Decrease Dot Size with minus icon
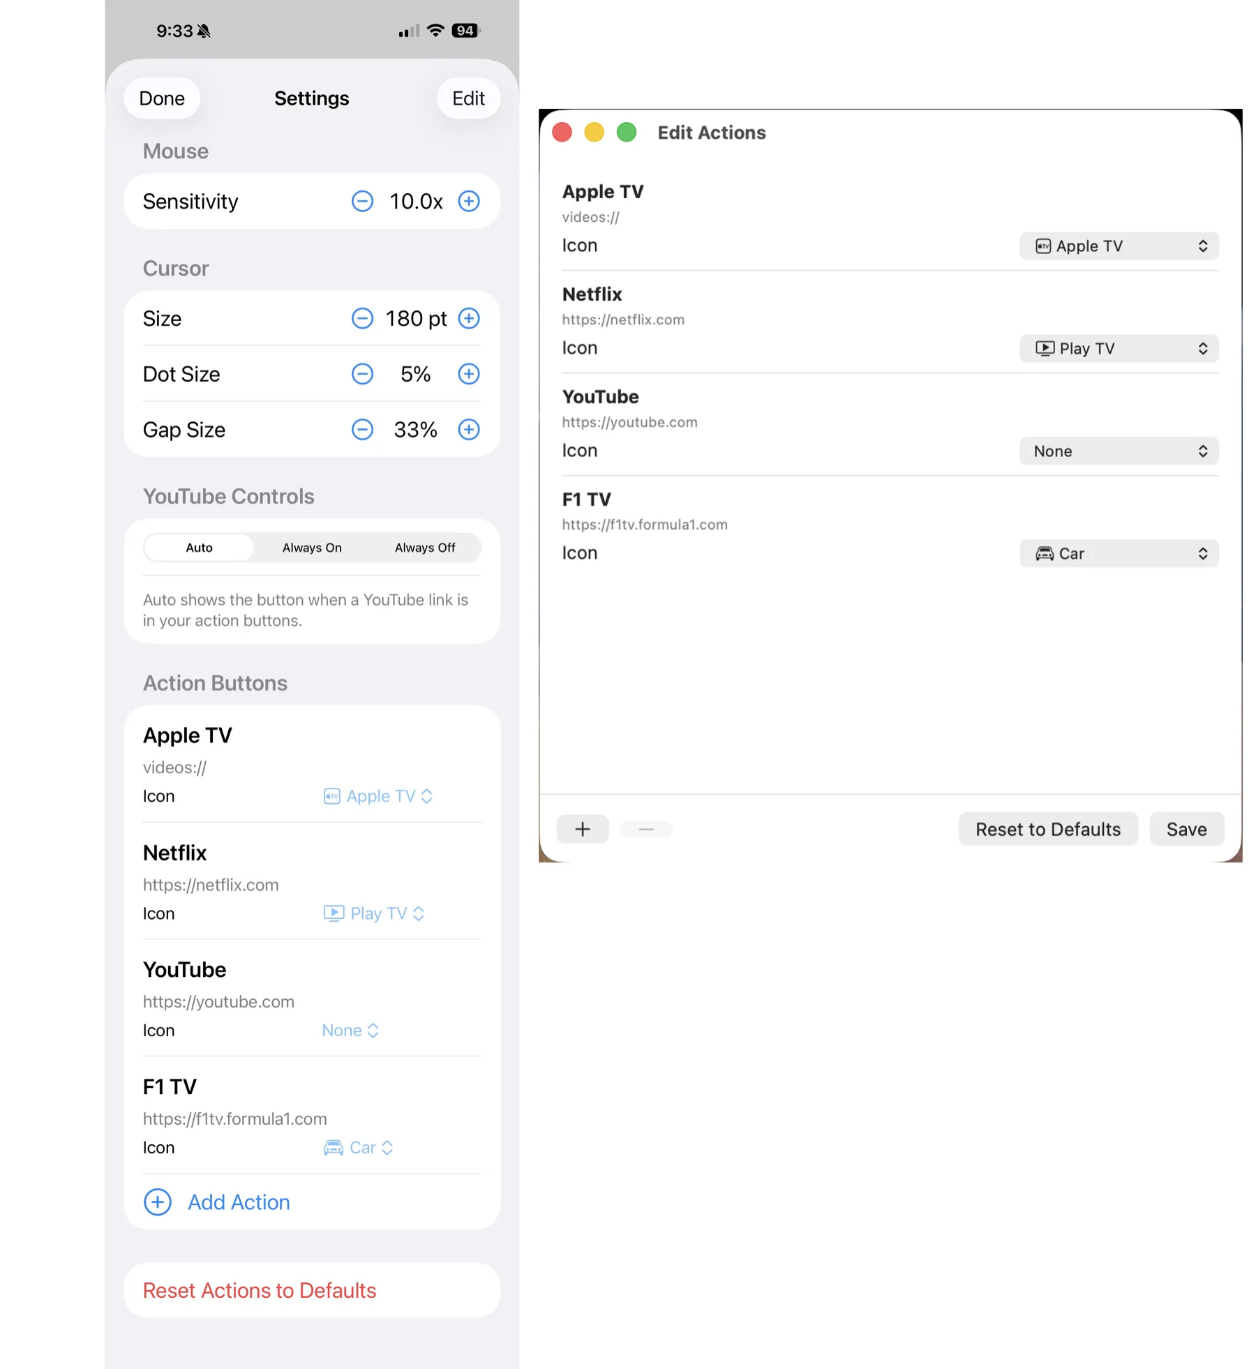The height and width of the screenshot is (1369, 1256). [362, 374]
